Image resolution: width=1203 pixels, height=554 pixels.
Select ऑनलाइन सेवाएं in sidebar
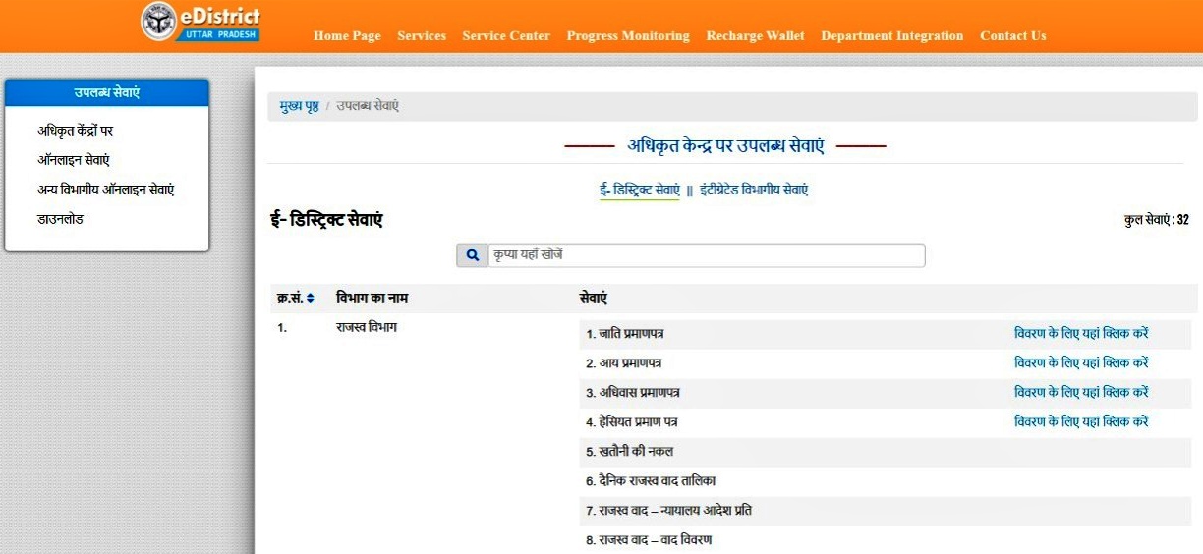(73, 159)
